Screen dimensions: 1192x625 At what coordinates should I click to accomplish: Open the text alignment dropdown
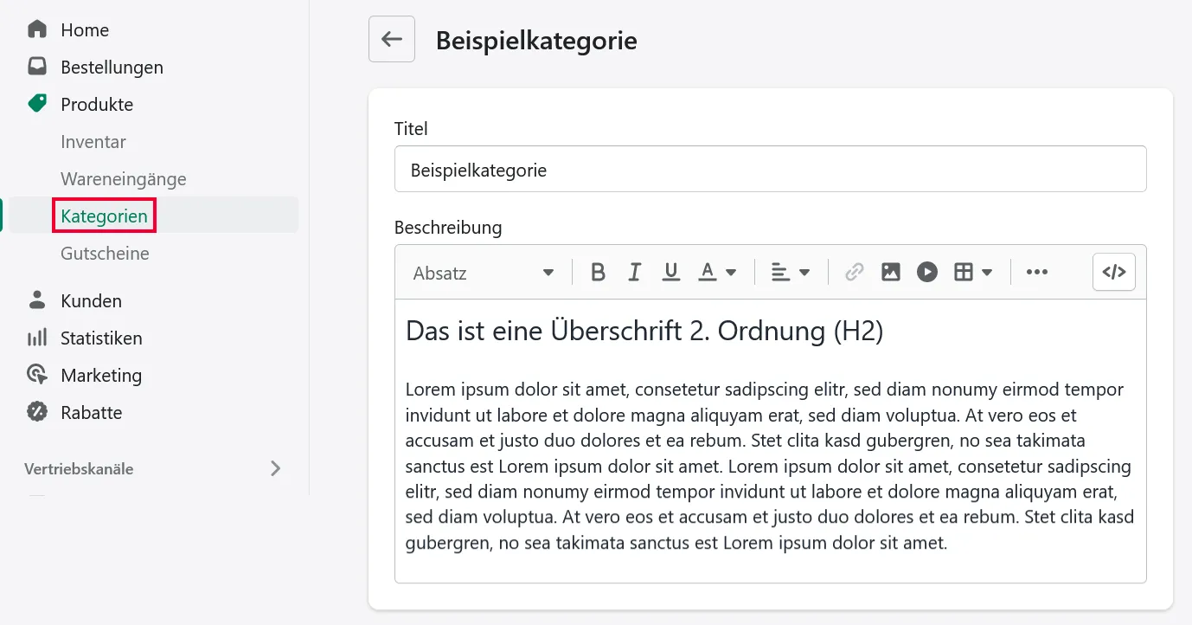(x=791, y=273)
